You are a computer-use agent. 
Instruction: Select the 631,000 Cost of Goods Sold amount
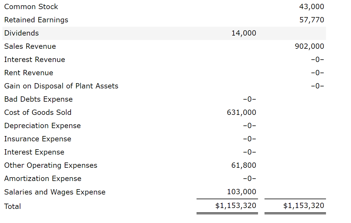pos(241,113)
